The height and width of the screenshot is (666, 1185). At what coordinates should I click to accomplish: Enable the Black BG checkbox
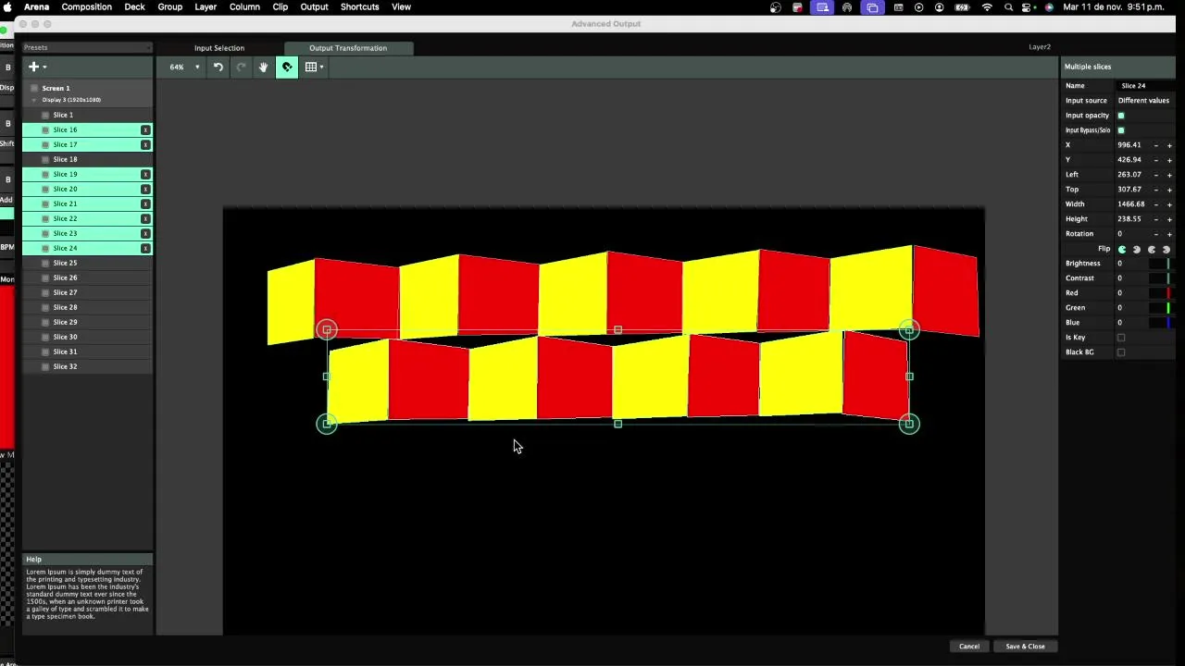[x=1121, y=352]
